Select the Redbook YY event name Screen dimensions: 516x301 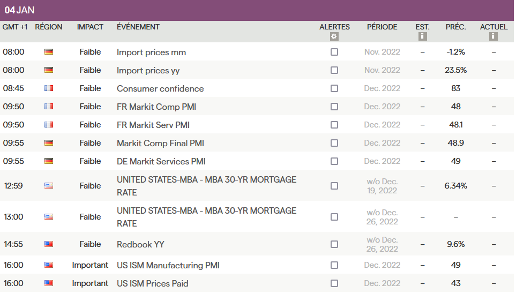(140, 244)
